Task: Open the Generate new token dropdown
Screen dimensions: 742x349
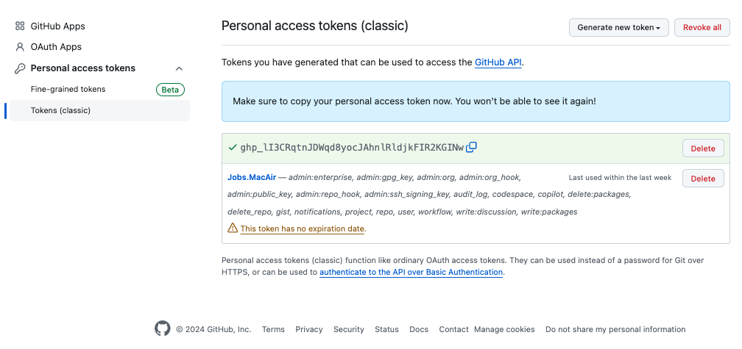Action: [618, 27]
